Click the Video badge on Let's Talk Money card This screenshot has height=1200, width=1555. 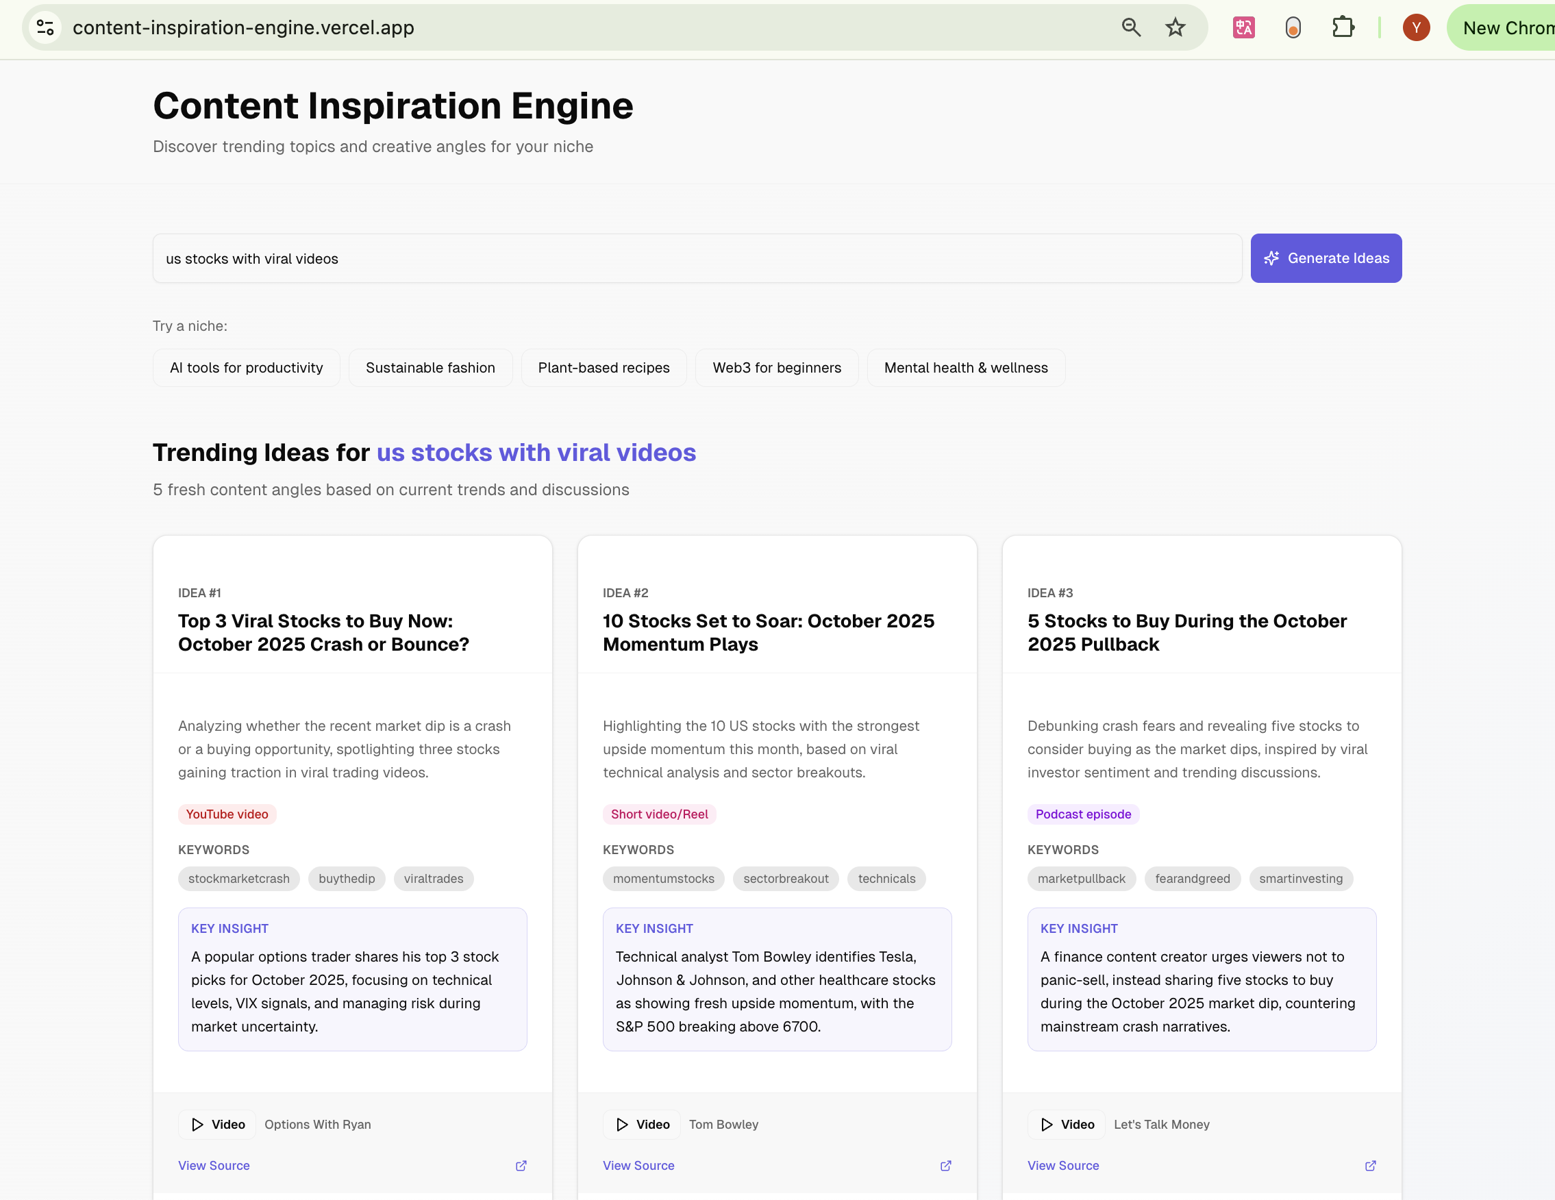pyautogui.click(x=1067, y=1125)
